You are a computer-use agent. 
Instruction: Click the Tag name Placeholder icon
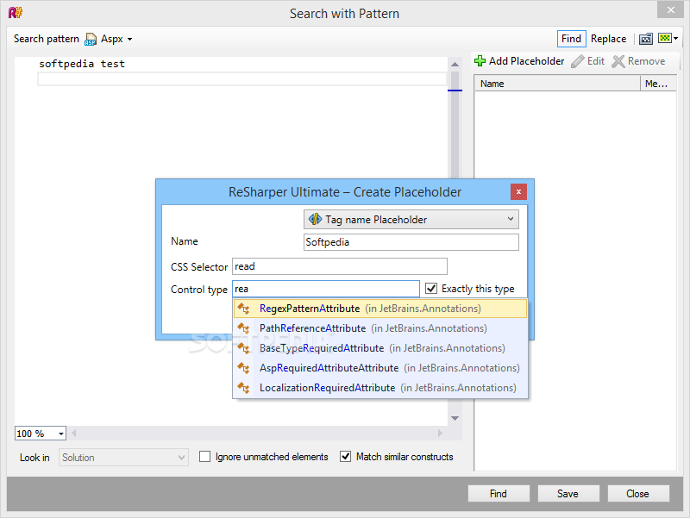[x=315, y=219]
